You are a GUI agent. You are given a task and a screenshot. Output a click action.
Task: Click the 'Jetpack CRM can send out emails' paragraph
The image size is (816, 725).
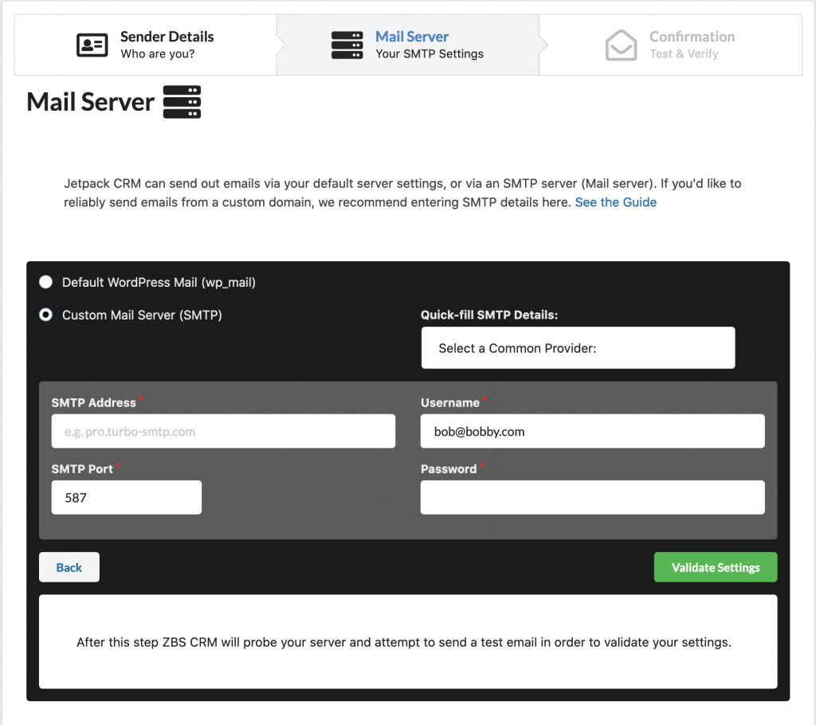coord(402,193)
